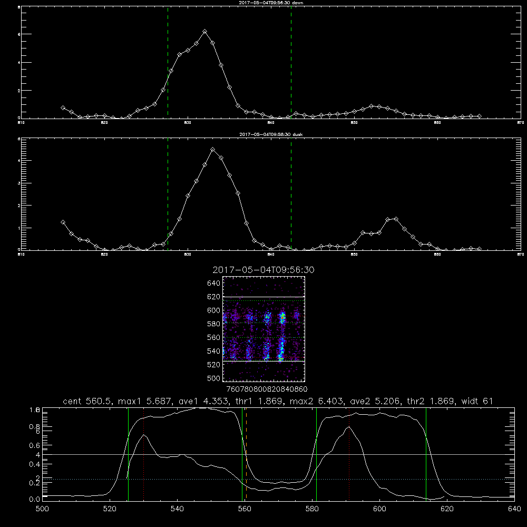Click the red dotted line near 530 in bottom plot

(144, 454)
